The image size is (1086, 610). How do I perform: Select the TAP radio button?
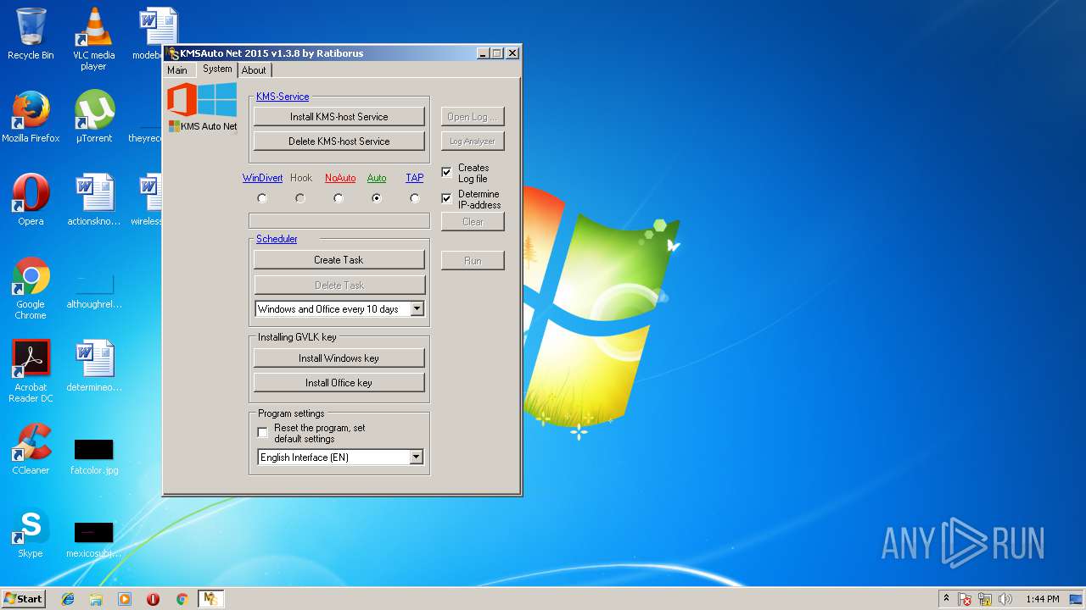coord(415,198)
